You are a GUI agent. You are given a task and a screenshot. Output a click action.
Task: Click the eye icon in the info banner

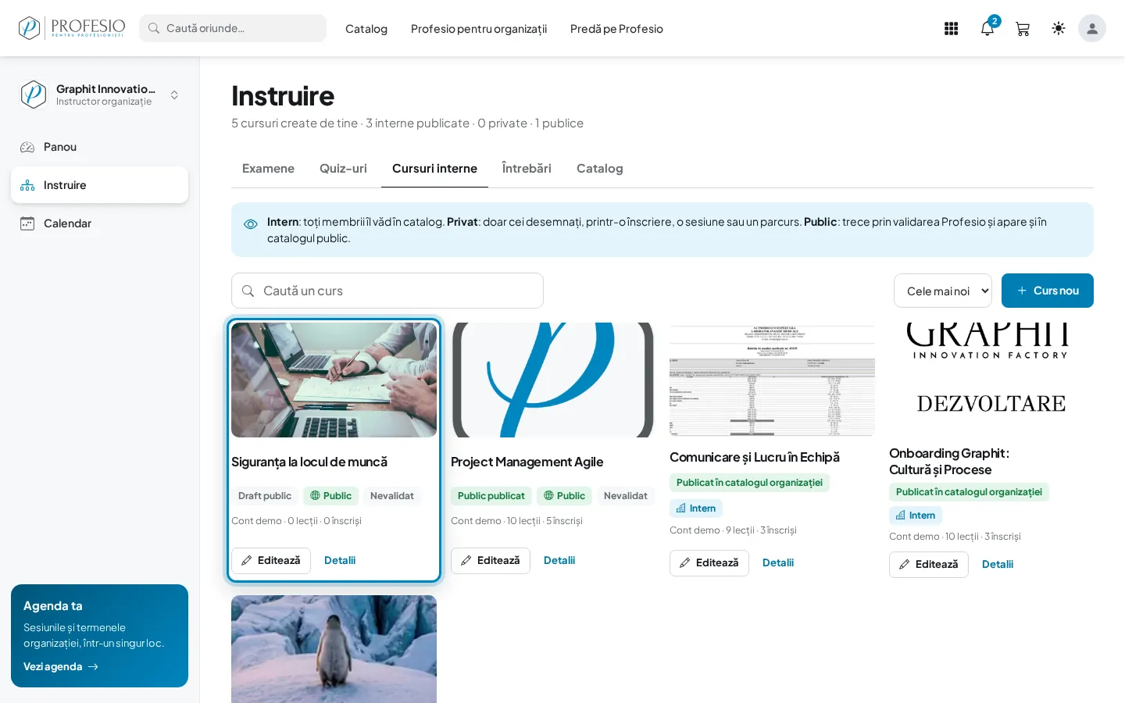[x=251, y=224]
